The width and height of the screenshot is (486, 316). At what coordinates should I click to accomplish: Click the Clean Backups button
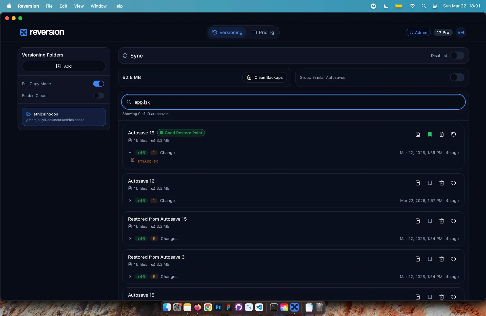click(265, 77)
